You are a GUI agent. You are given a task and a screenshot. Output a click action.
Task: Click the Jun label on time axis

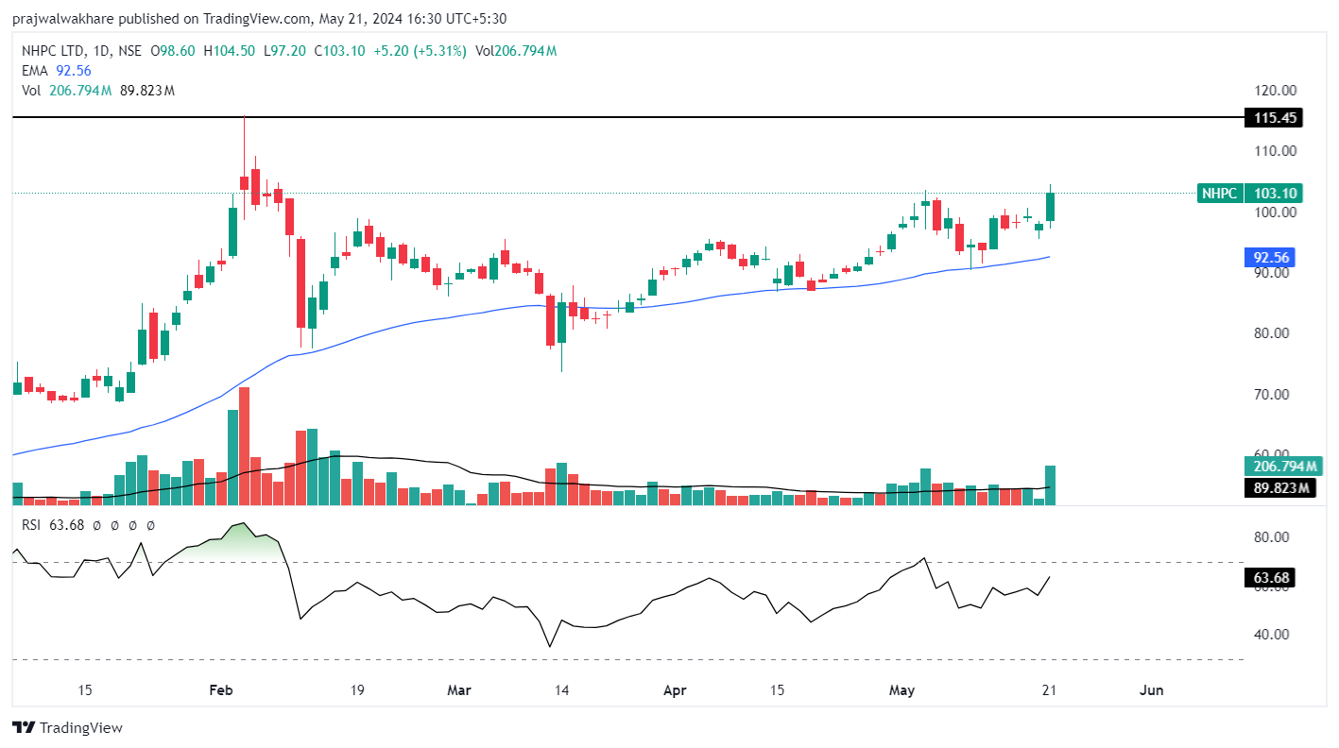point(1152,690)
